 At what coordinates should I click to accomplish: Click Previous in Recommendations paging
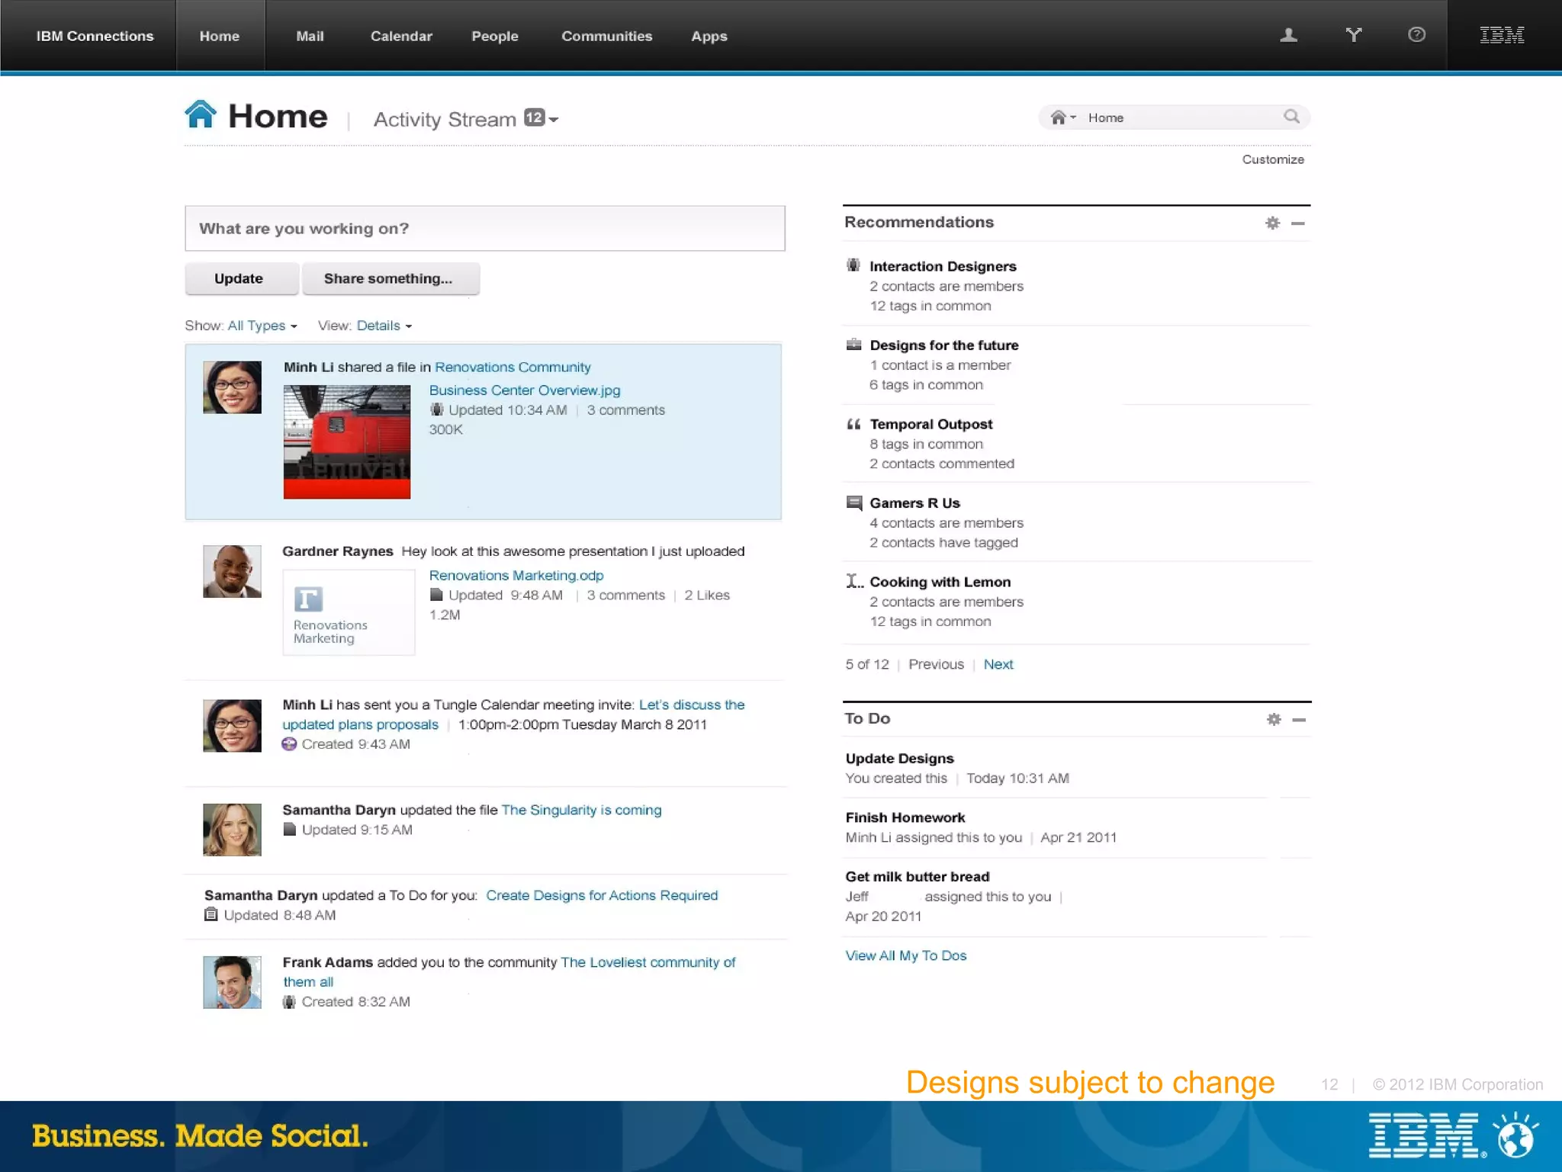[x=936, y=664]
